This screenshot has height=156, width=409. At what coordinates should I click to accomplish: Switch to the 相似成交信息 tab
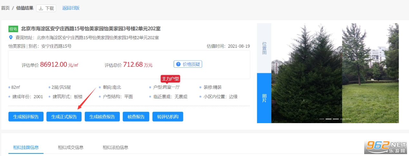[71, 147]
